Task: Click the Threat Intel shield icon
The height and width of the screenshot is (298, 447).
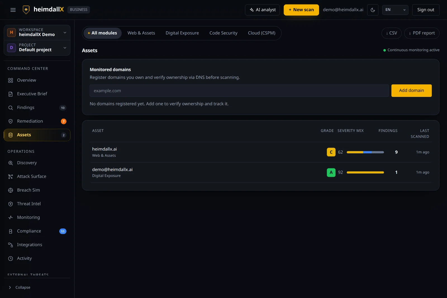Action: (x=11, y=204)
